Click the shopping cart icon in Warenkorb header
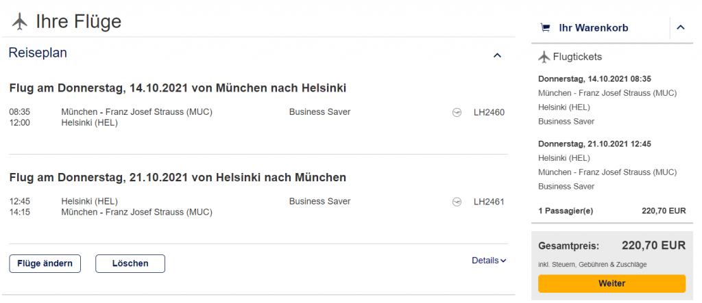702x303 pixels. click(x=545, y=28)
